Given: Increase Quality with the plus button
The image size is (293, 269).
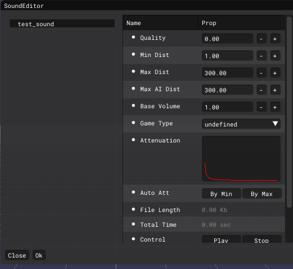Looking at the screenshot, I should pos(275,39).
